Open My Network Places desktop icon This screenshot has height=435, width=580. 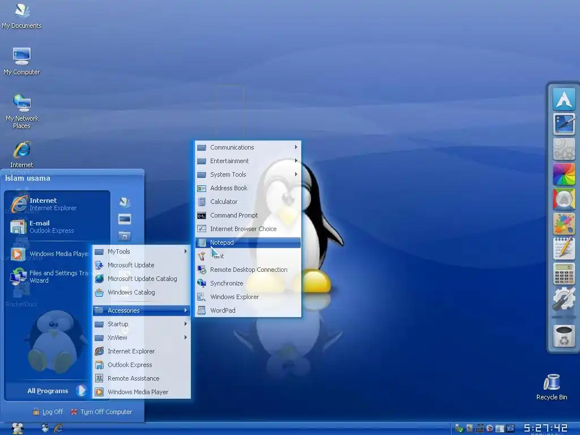22,111
